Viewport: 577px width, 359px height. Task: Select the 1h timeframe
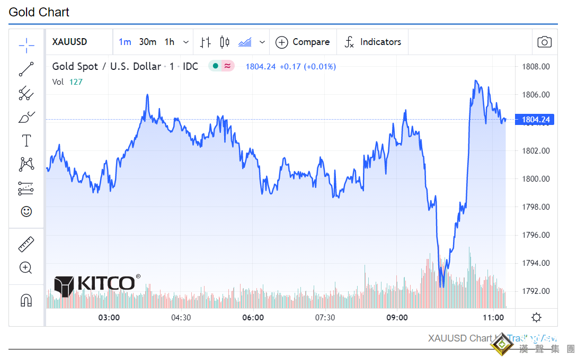click(170, 42)
